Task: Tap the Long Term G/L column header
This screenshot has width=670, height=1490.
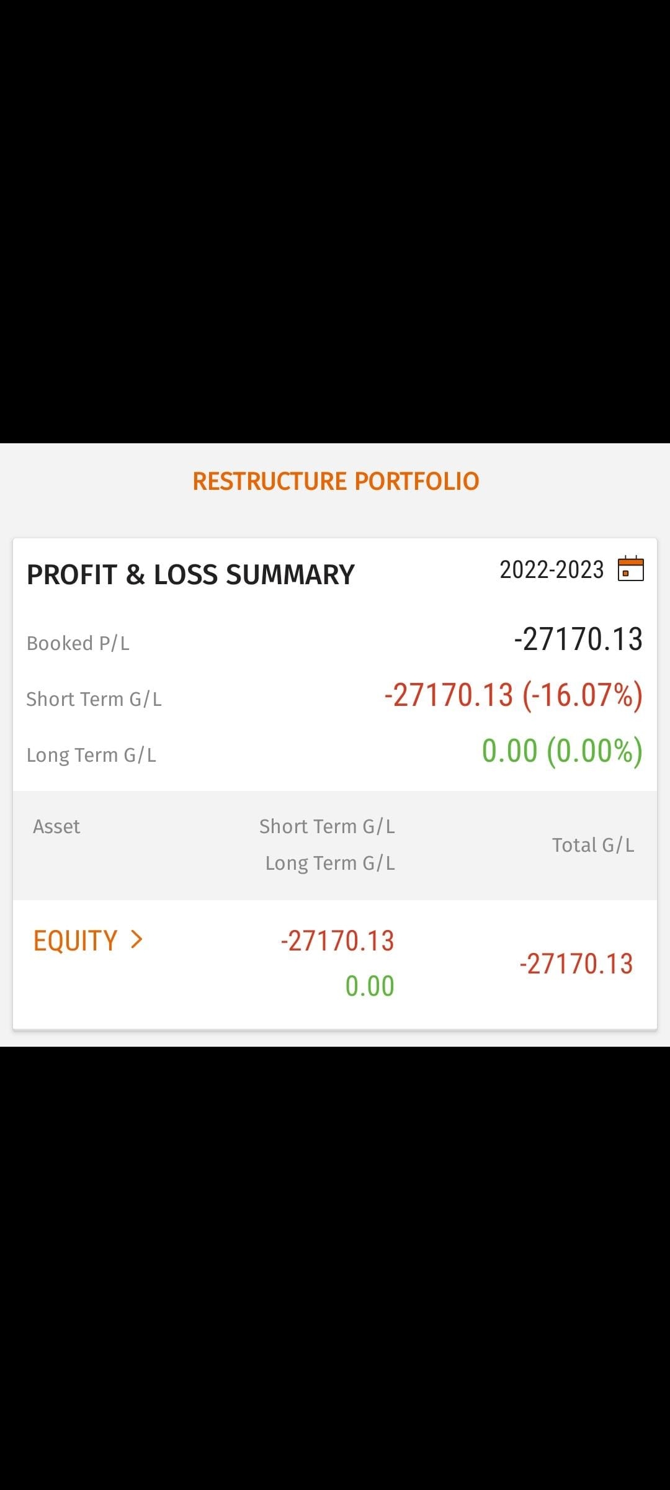Action: click(x=330, y=863)
